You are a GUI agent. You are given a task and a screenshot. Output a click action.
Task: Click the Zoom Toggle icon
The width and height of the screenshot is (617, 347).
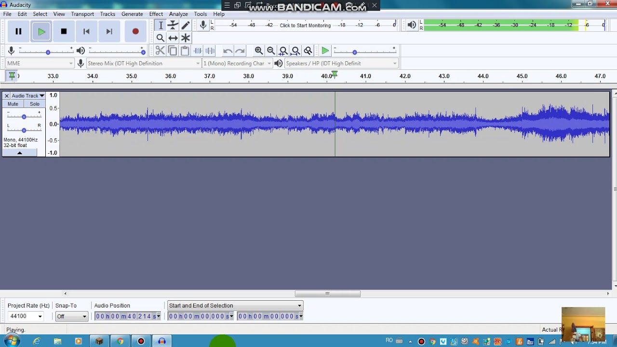point(308,51)
